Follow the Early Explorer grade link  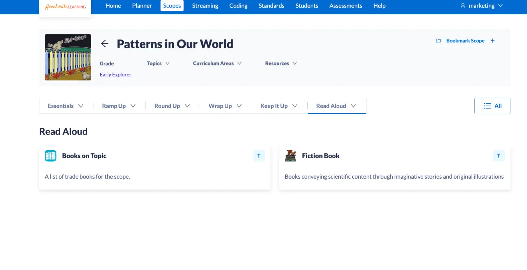pyautogui.click(x=115, y=75)
